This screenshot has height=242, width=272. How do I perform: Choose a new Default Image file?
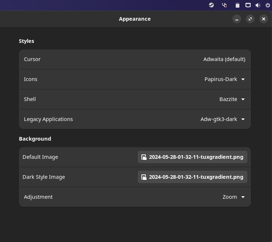click(193, 157)
